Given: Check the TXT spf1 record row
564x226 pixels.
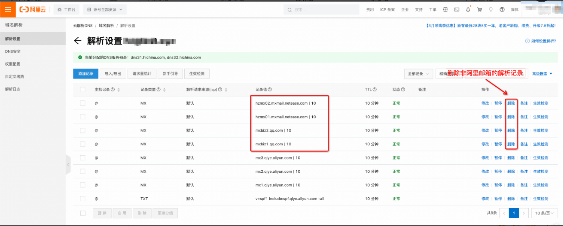Looking at the screenshot, I should (82, 199).
